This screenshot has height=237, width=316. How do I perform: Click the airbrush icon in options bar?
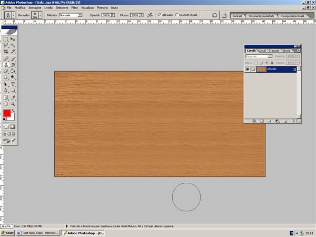[150, 15]
